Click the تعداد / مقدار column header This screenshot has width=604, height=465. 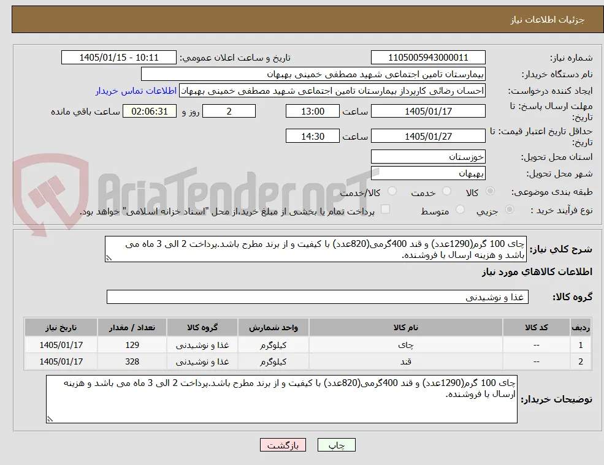pyautogui.click(x=132, y=328)
